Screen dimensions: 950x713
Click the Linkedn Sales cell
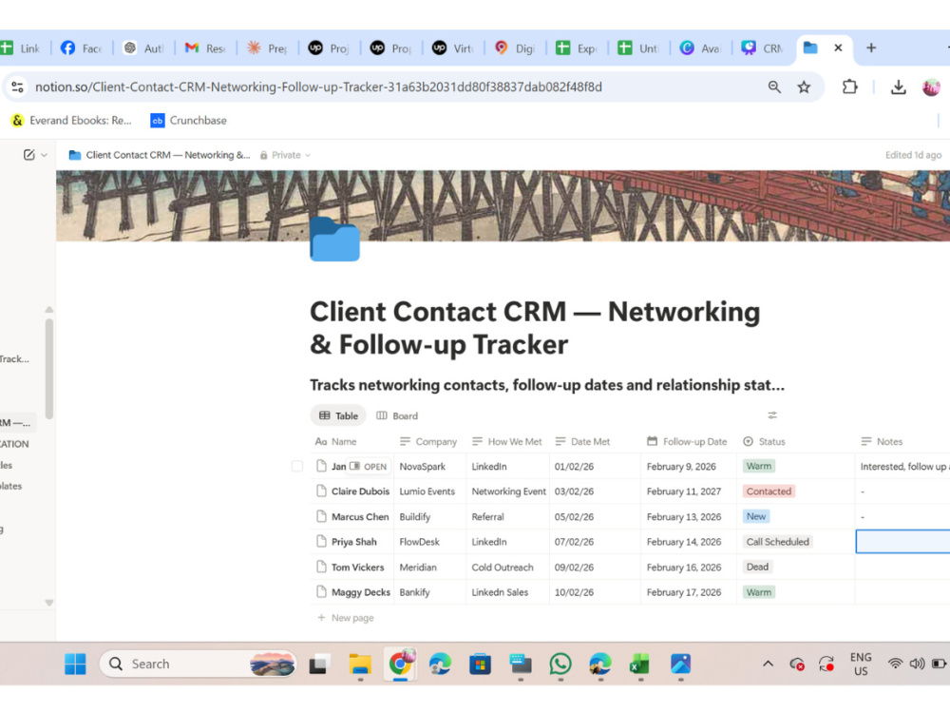tap(507, 591)
